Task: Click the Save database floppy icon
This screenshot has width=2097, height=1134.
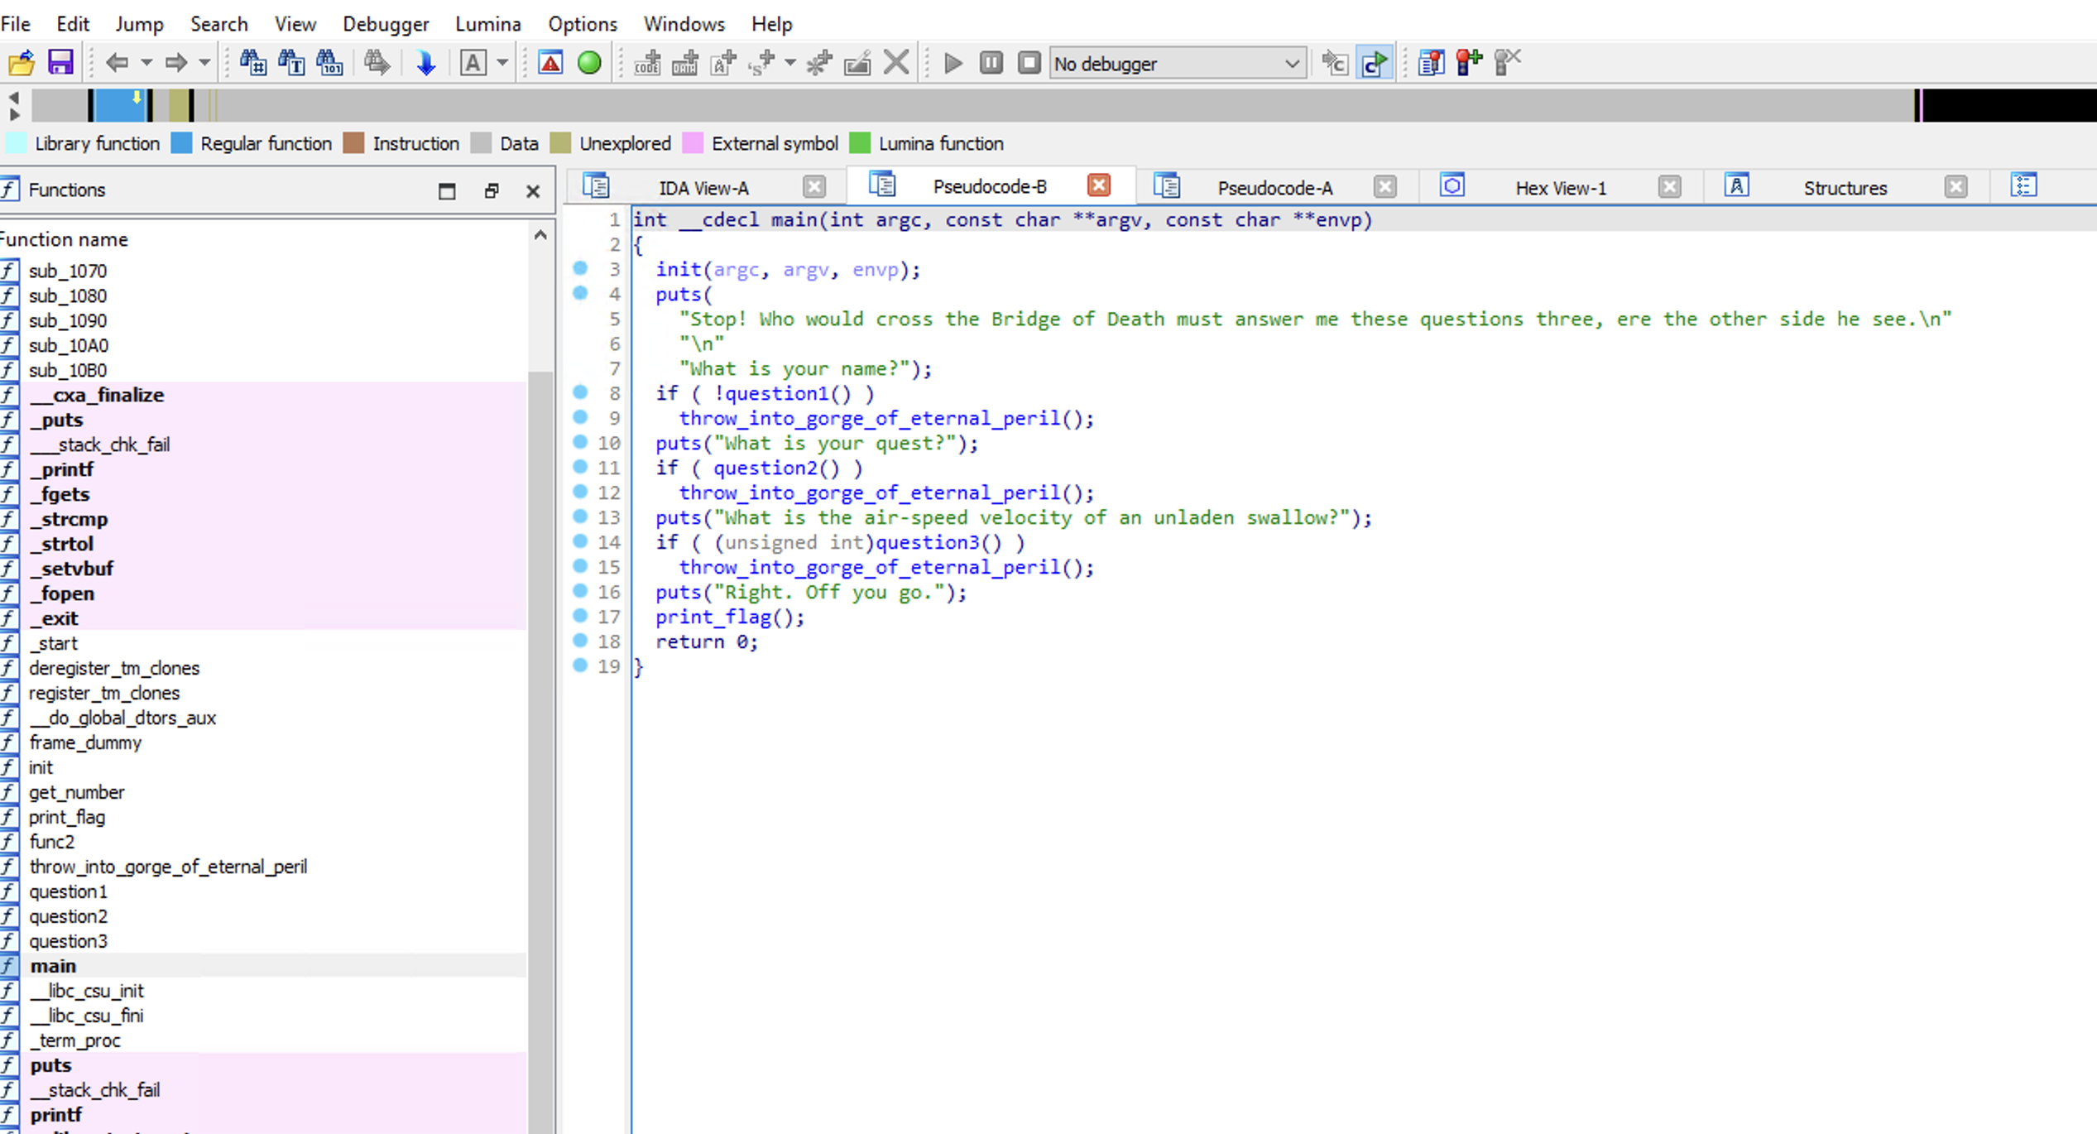Action: point(60,63)
